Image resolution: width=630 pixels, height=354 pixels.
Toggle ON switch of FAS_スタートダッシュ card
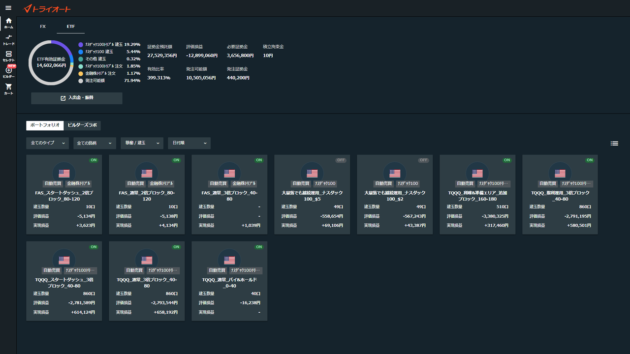(x=94, y=160)
